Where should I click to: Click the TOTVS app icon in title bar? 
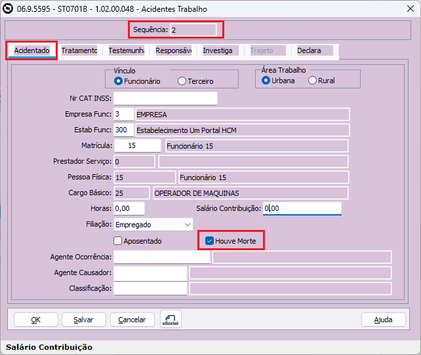tap(8, 9)
